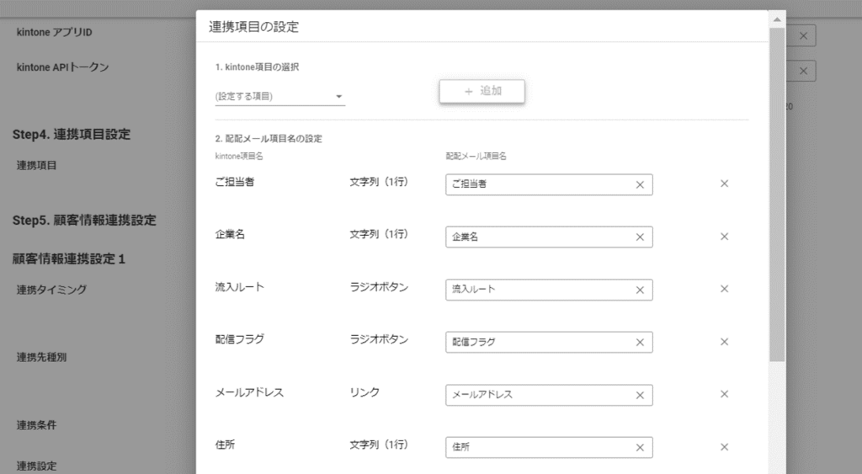Viewport: 862px width, 474px height.
Task: Clear the メールアドレス mail field text
Action: click(x=639, y=395)
